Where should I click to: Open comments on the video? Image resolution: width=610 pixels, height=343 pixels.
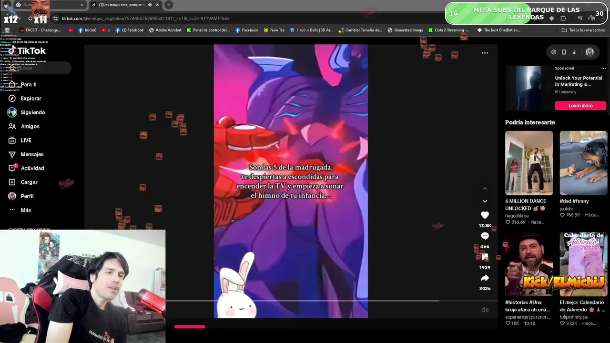point(485,236)
